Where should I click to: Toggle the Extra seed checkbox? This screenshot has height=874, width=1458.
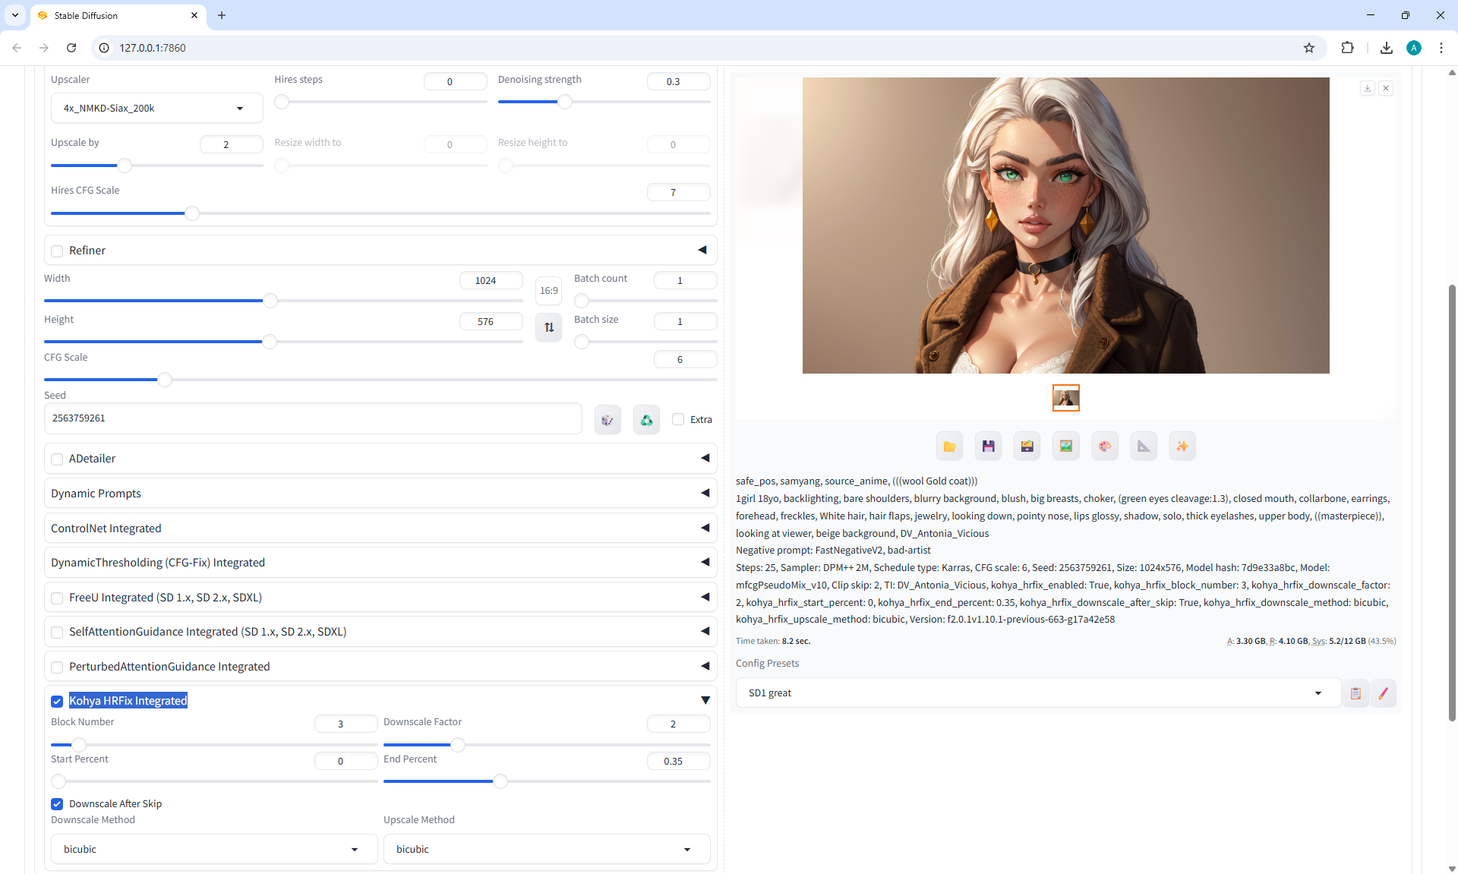coord(678,419)
